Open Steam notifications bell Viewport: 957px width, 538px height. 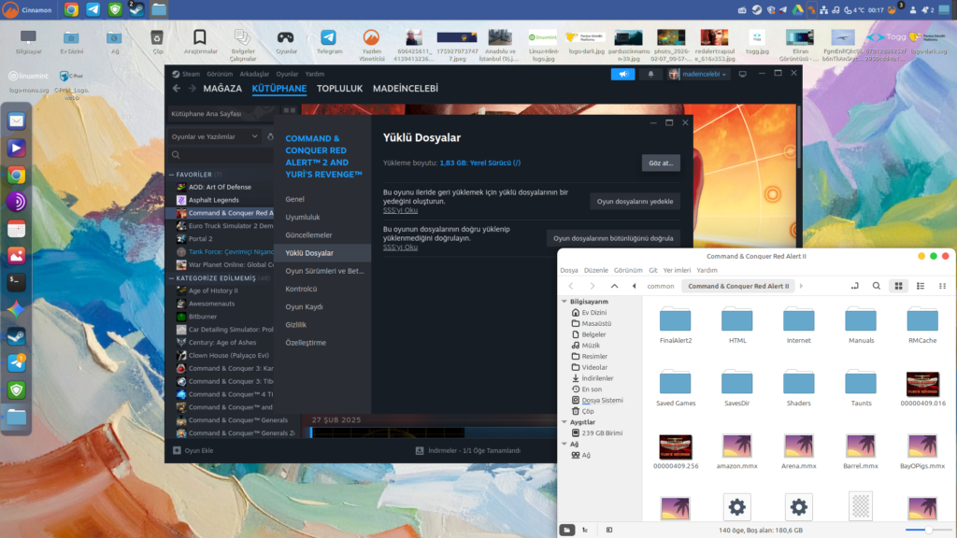pyautogui.click(x=650, y=74)
